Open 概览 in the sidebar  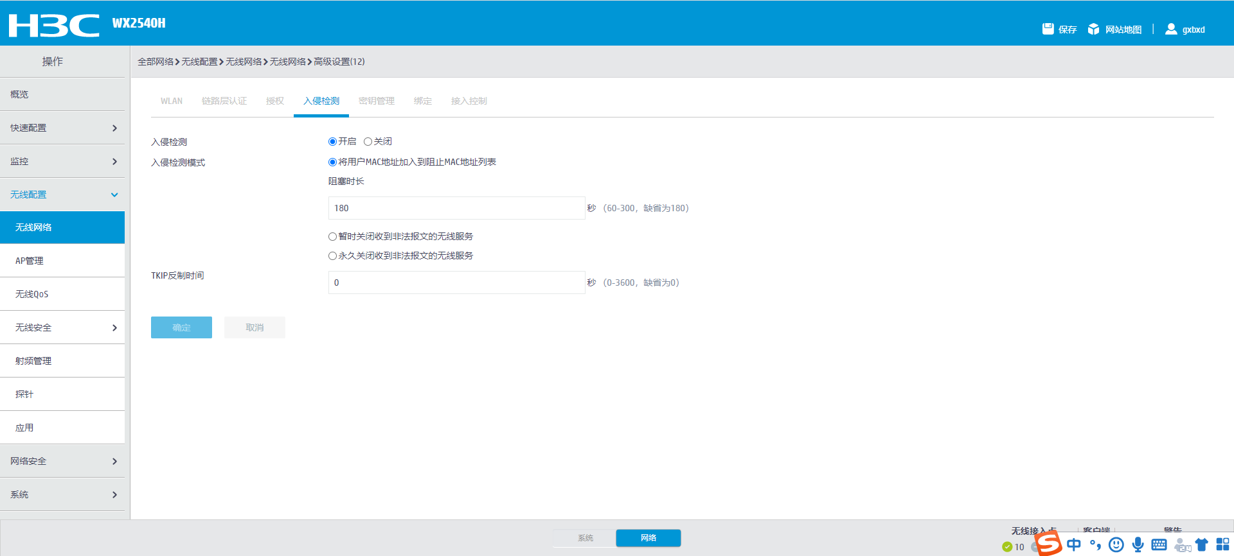62,94
